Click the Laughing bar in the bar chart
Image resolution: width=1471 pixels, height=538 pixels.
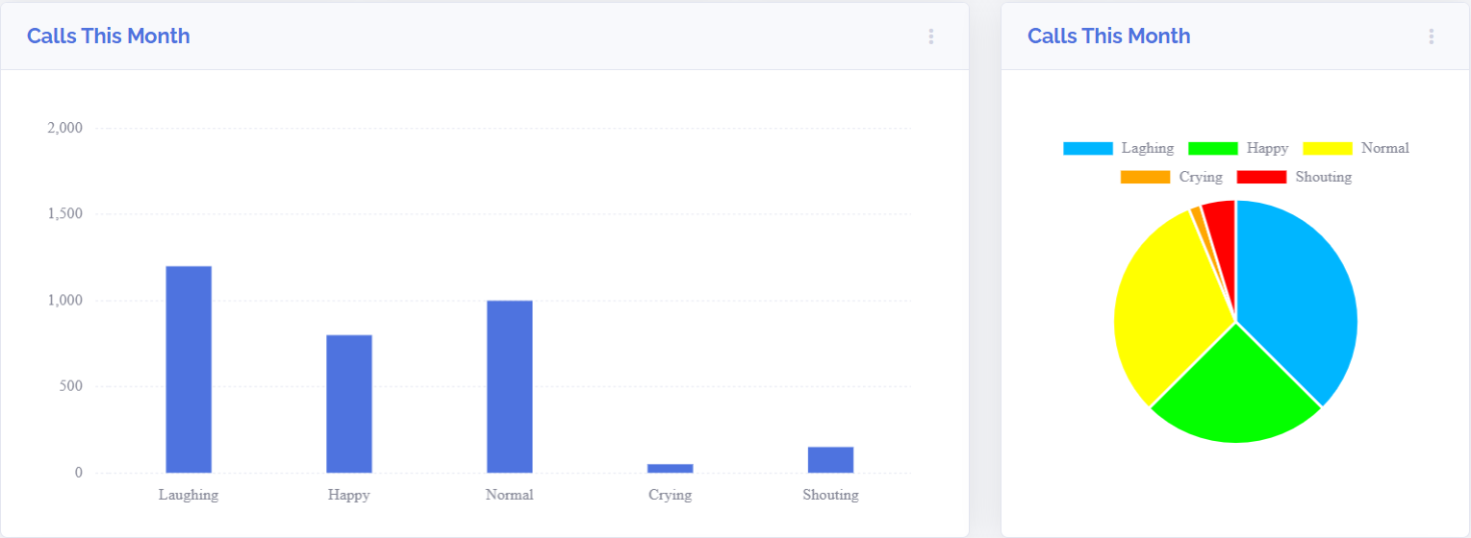[189, 370]
